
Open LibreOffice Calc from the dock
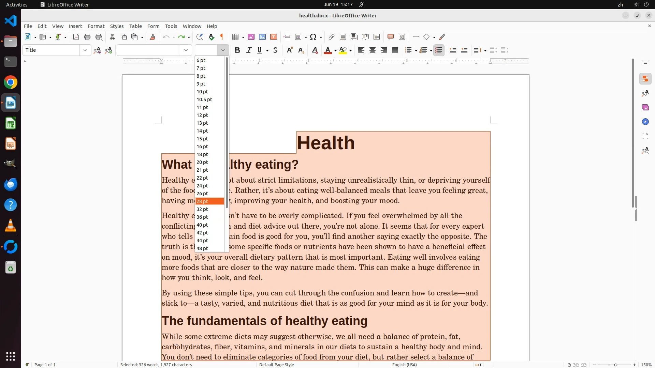click(x=11, y=123)
